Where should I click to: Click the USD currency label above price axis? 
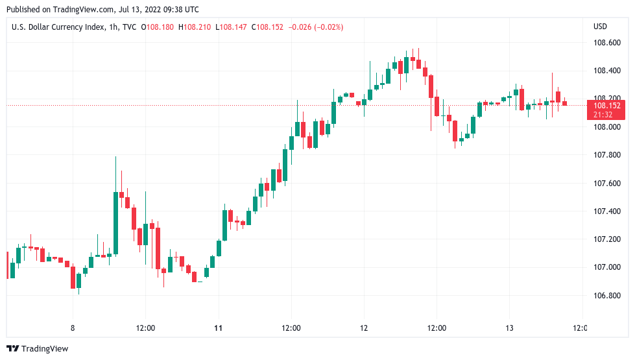[600, 27]
